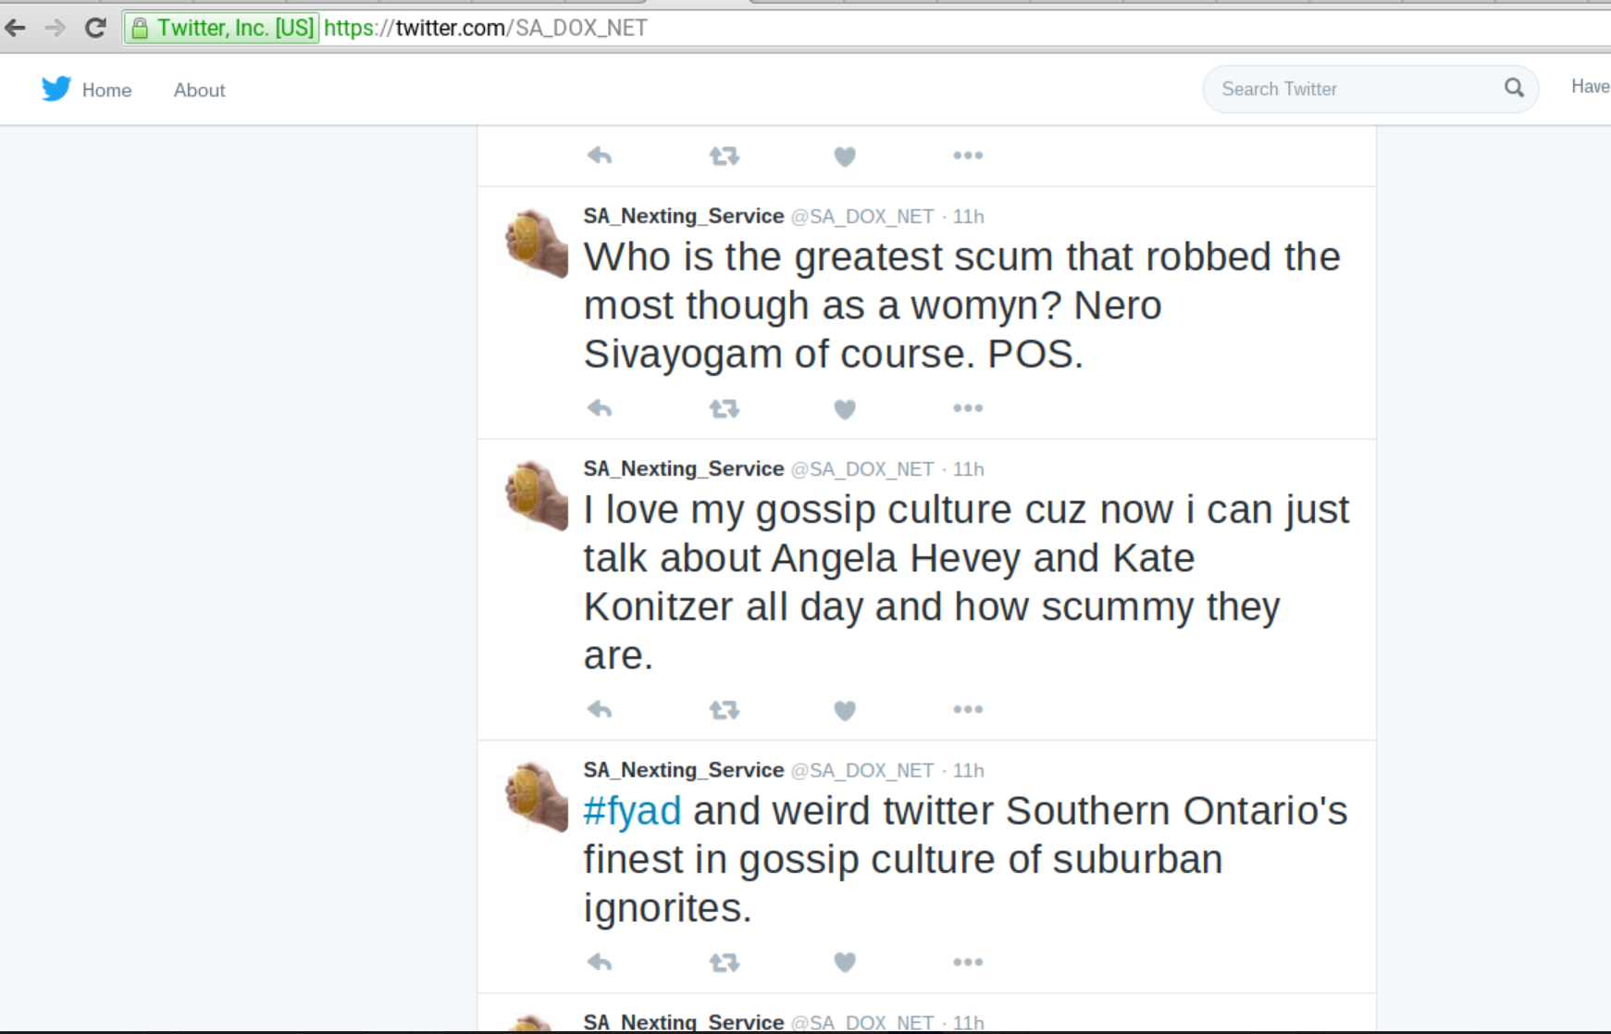This screenshot has height=1034, width=1611.
Task: Open SA_Nexting_Service name on gossip culture tweet
Action: pos(684,468)
